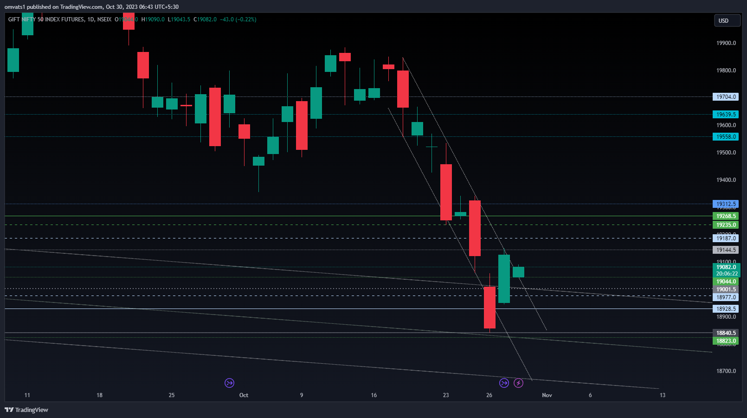The image size is (747, 418).
Task: Click the lightning event marker near Oct 27
Action: tap(518, 383)
